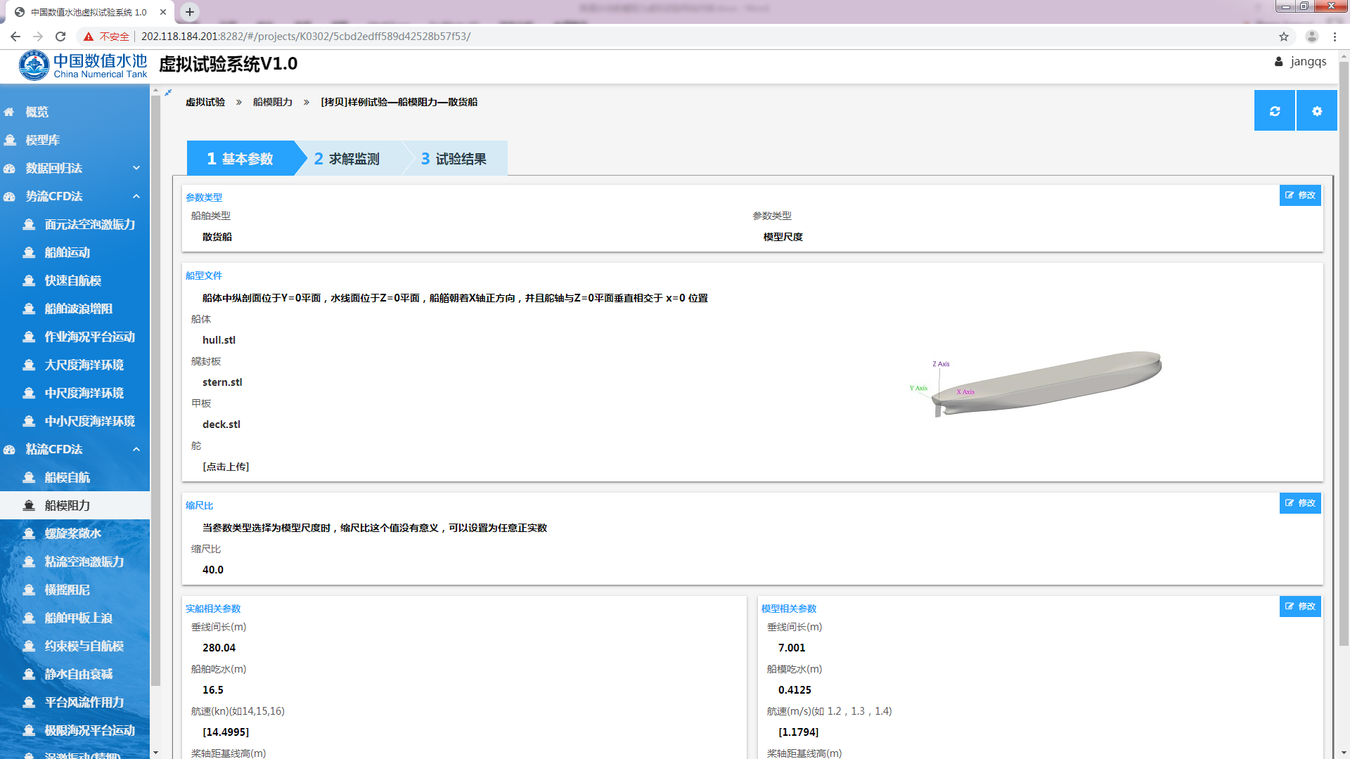Click 修改 button in 缩尺比 section
Screen dimensions: 1350x759
tap(1300, 503)
